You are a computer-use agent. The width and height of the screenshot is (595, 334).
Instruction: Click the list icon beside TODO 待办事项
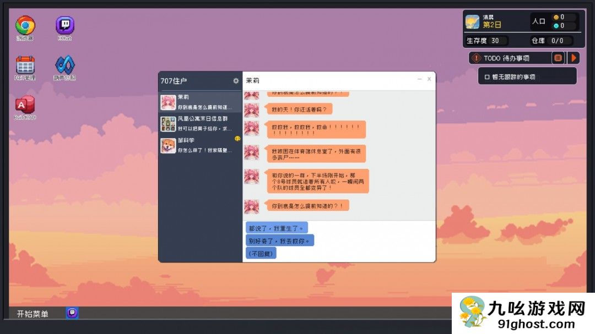click(x=558, y=57)
